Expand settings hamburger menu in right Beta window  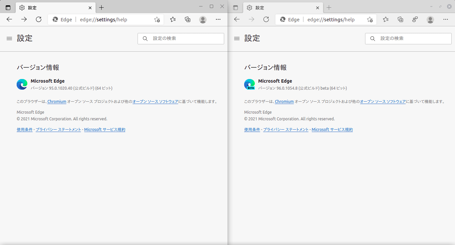coord(237,39)
